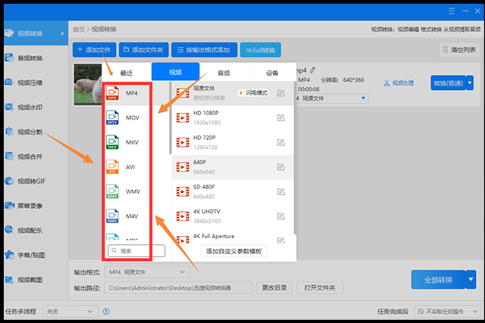Click the 更改目录 button

click(x=274, y=287)
